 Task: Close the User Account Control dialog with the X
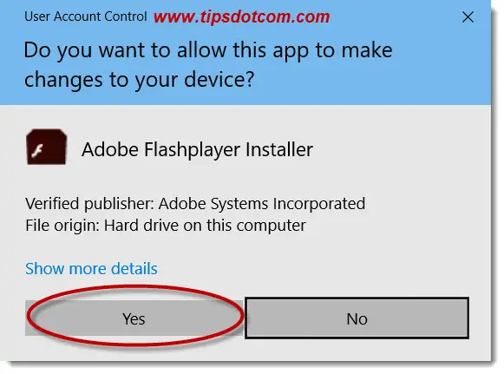(468, 17)
